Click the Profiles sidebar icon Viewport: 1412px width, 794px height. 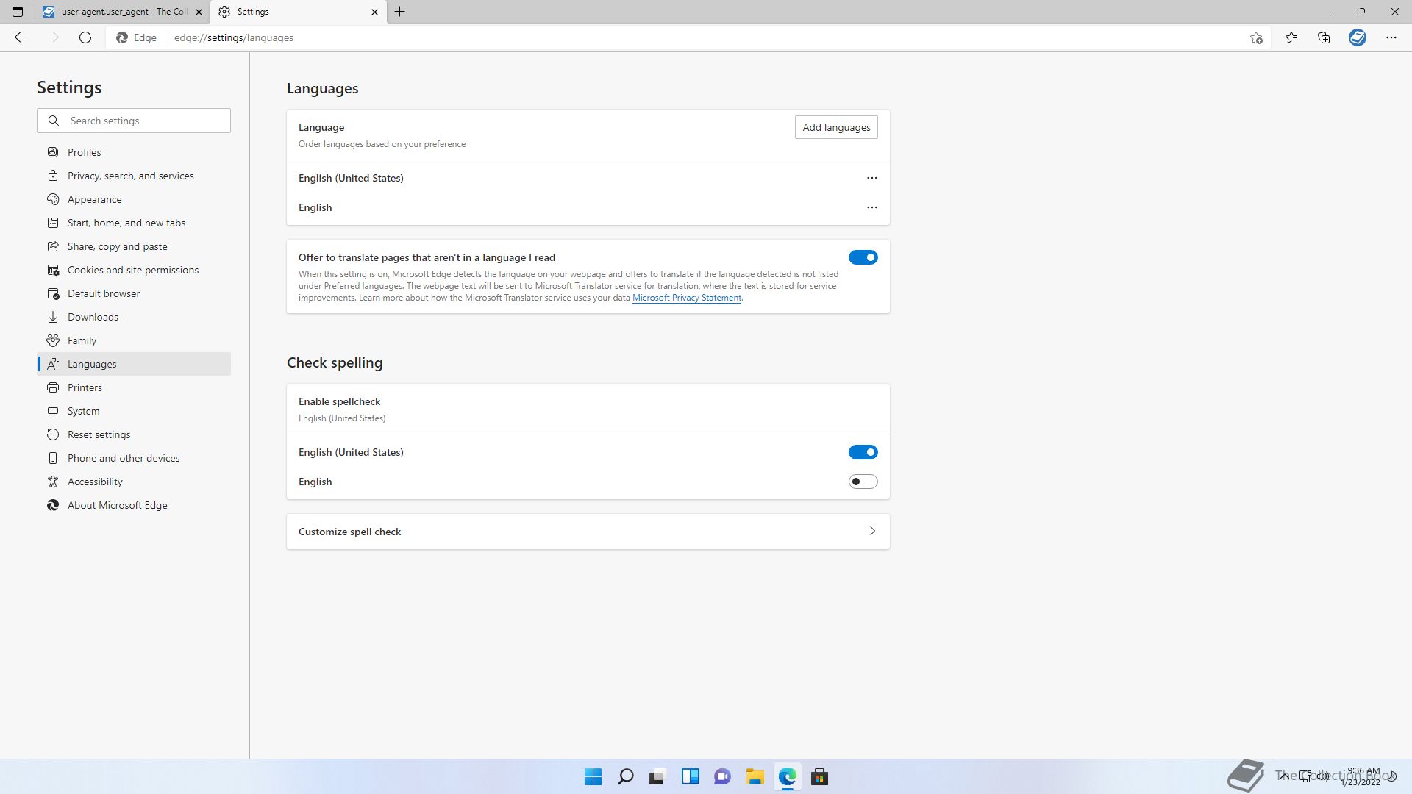point(53,152)
